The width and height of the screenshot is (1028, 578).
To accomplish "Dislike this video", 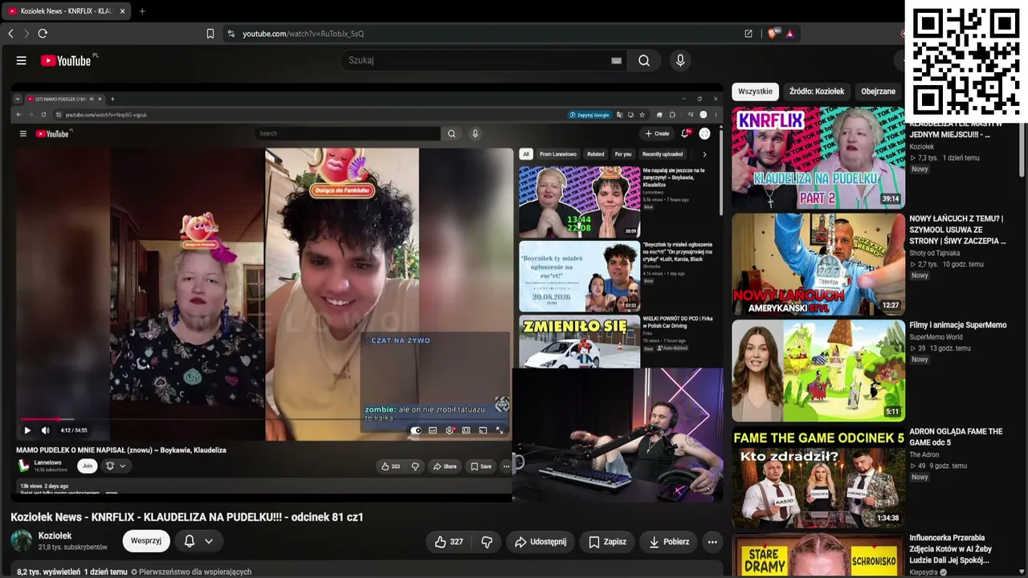I will point(487,542).
